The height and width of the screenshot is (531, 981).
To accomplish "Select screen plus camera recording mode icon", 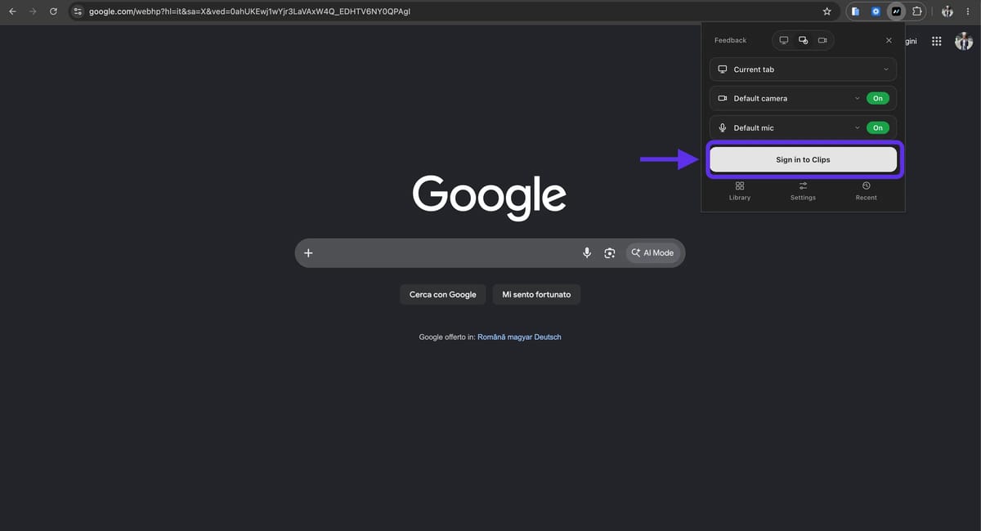I will click(803, 40).
